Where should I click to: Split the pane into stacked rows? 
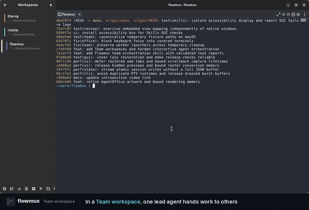coord(288,14)
